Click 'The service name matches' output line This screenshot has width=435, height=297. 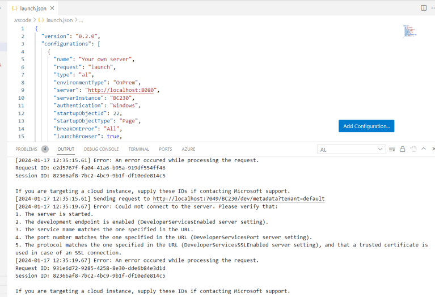point(104,230)
